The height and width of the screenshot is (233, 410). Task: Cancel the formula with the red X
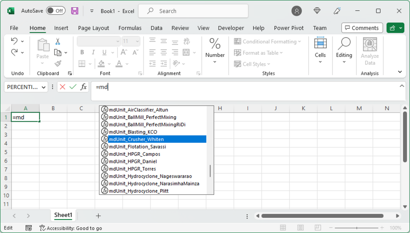click(x=62, y=87)
